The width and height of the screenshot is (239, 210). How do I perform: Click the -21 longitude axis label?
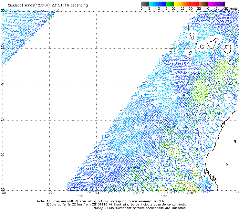coord(143,193)
